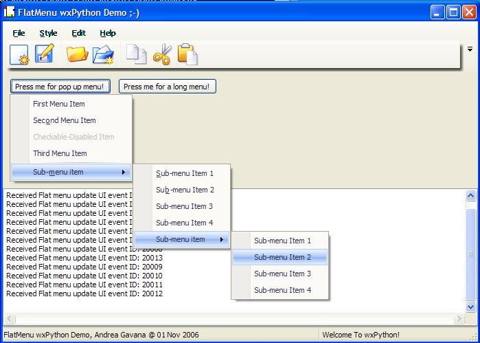Viewport: 480px width, 343px height.
Task: Open the Style menu
Action: tap(48, 33)
